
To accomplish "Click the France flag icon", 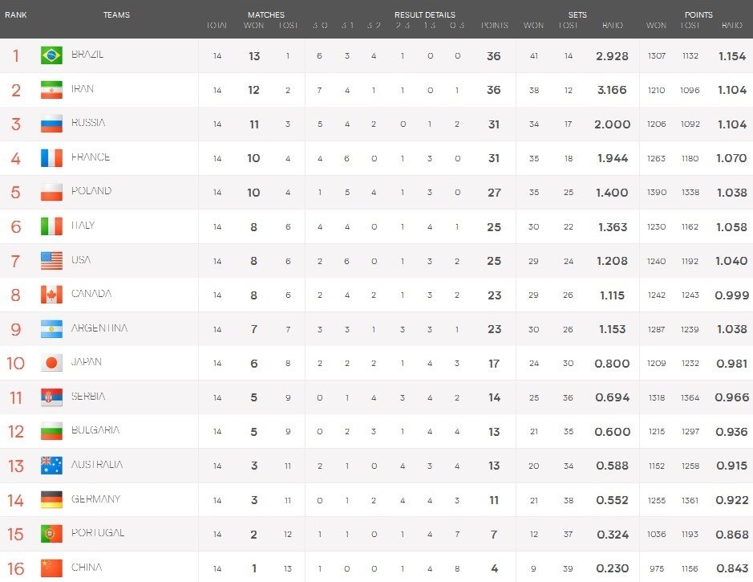I will pos(51,158).
